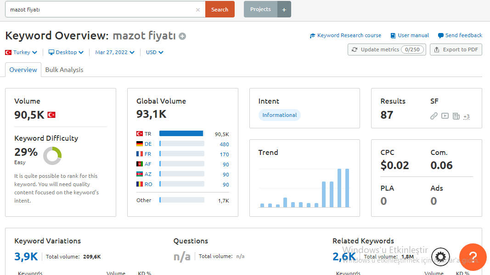Open the settings gear icon
The height and width of the screenshot is (275, 490).
440,257
